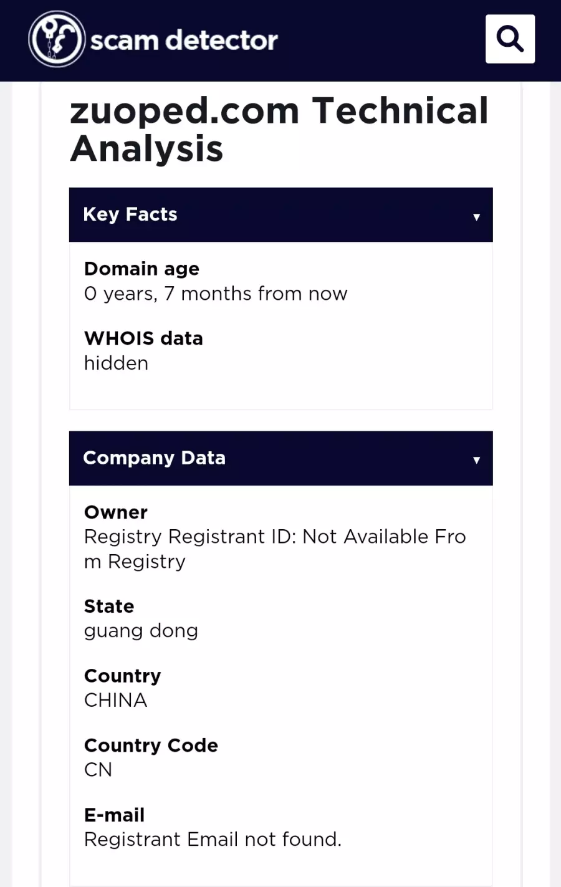
Task: Select the zuoped.com Technical Analysis heading
Action: pos(279,130)
